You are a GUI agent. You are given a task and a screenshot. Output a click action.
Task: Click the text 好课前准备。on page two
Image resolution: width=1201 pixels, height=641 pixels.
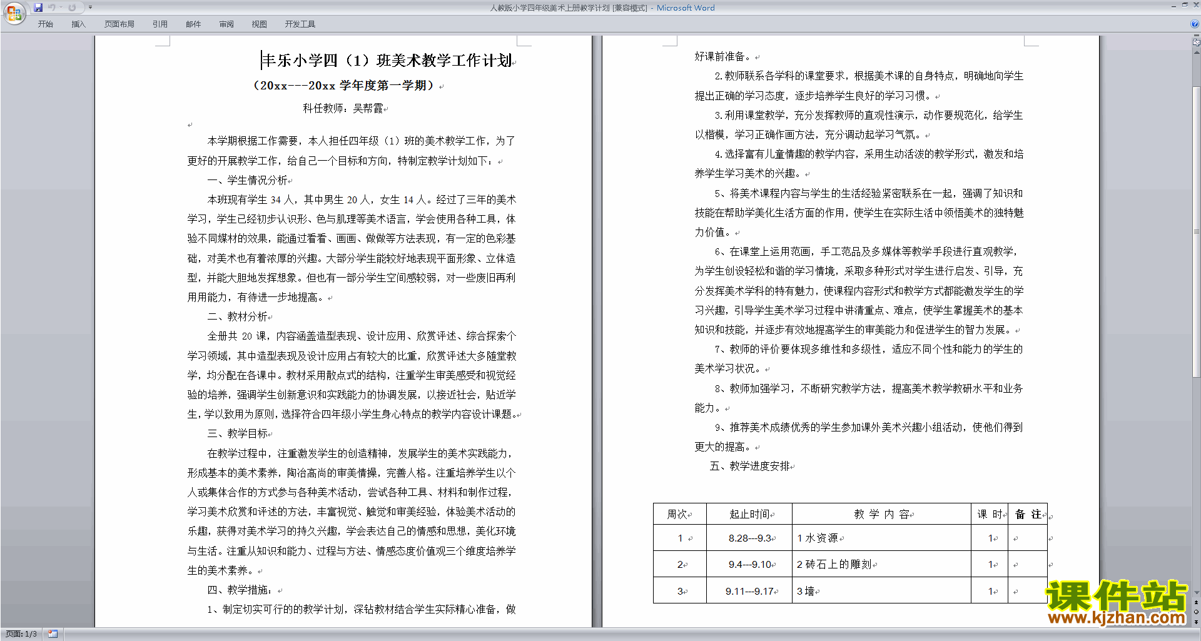(x=724, y=56)
